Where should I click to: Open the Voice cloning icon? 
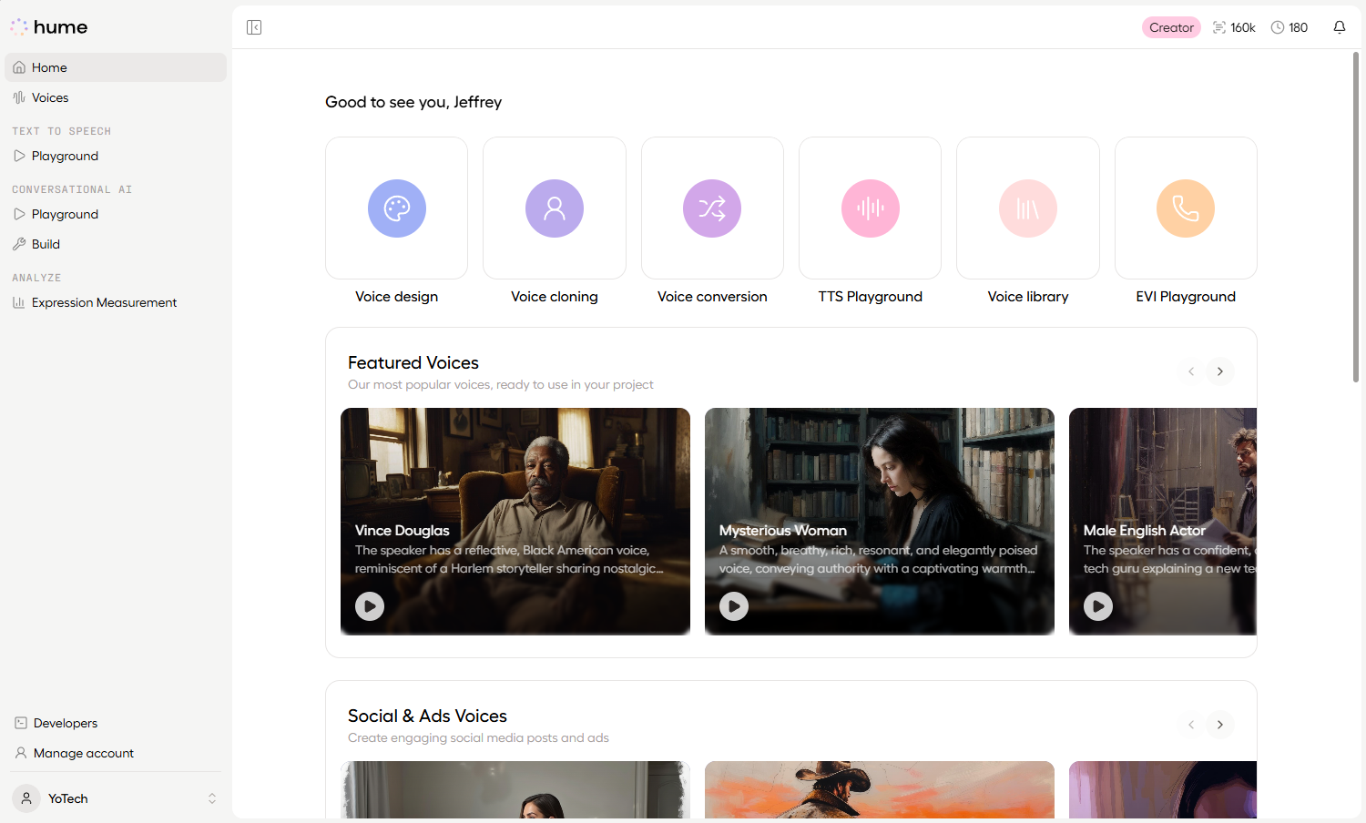pyautogui.click(x=555, y=208)
